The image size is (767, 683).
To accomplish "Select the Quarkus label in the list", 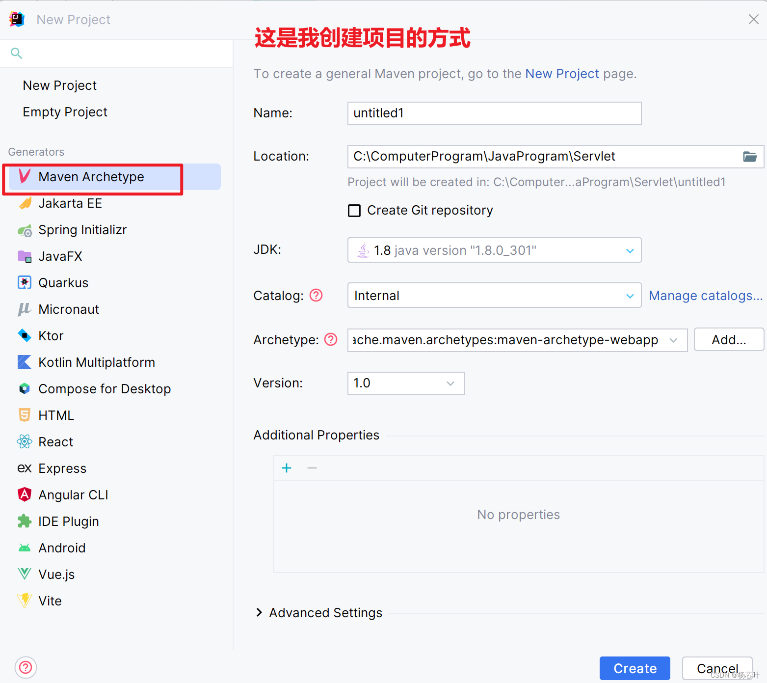I will pos(63,283).
